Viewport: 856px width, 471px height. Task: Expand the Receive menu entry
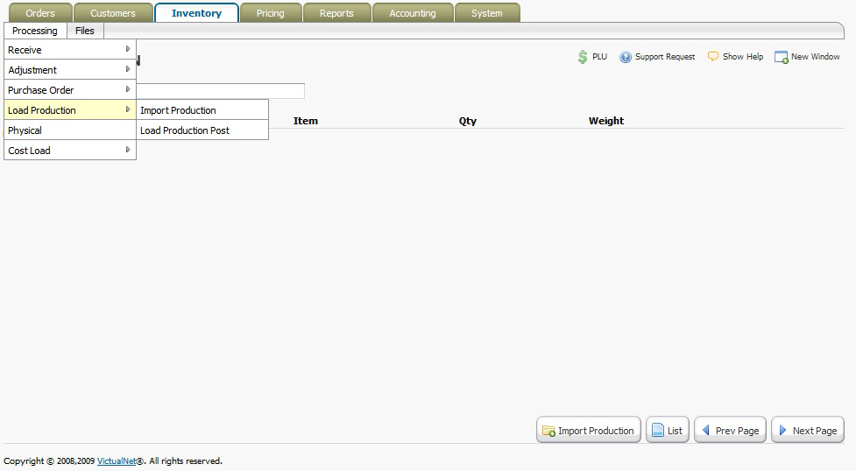click(x=70, y=50)
